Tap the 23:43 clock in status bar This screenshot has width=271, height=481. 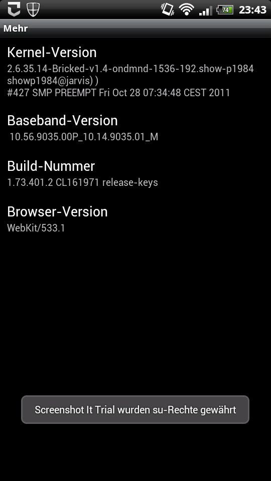[x=252, y=10]
